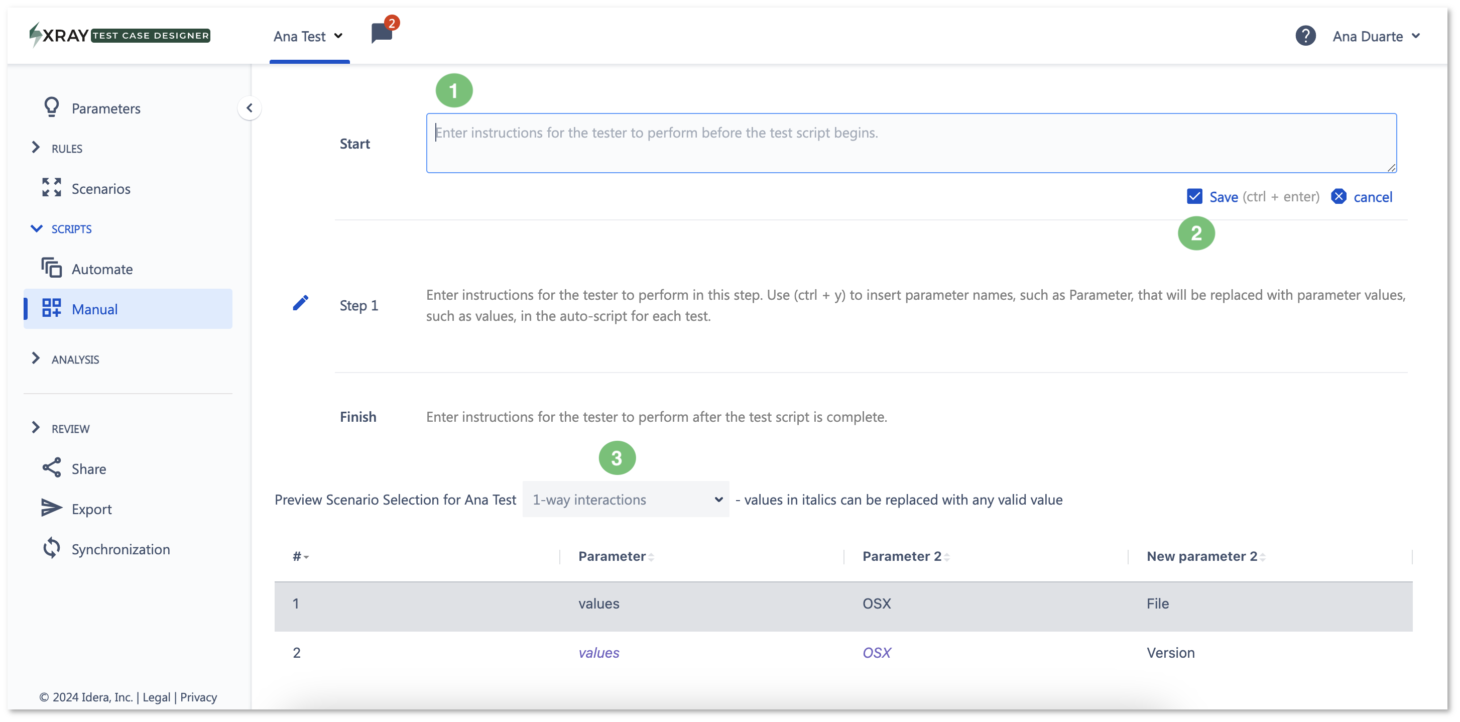The image size is (1460, 722).
Task: Select row 1 'File' cell
Action: pos(1157,604)
